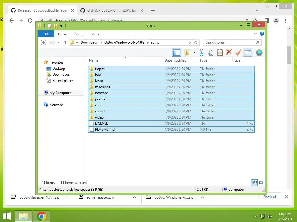
Task: Click File Explorer taskbar icon
Action: [x=23, y=216]
